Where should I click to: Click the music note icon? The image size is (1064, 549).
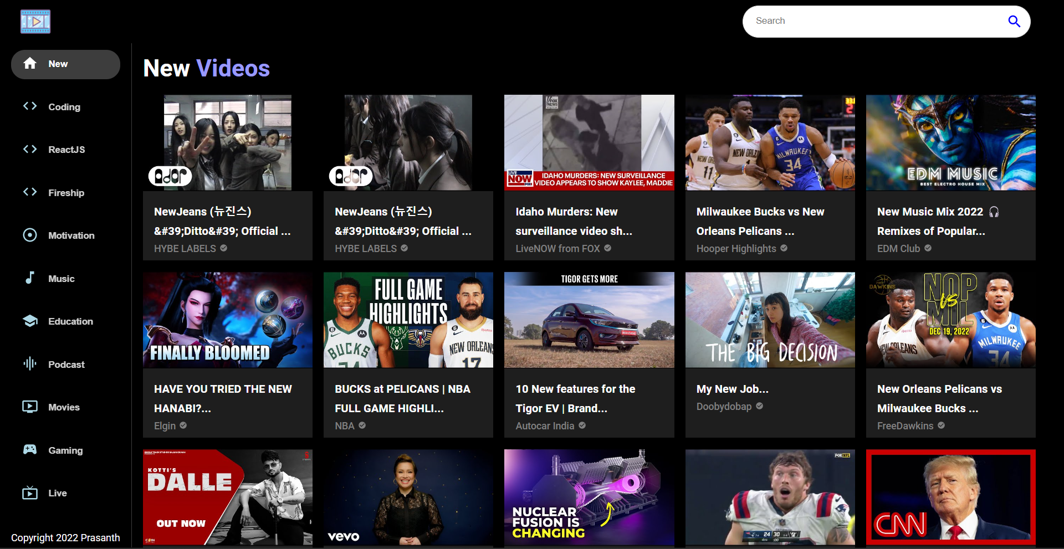[30, 278]
